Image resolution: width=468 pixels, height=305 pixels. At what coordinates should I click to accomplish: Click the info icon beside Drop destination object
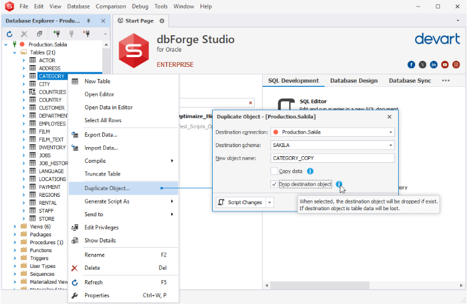(339, 184)
